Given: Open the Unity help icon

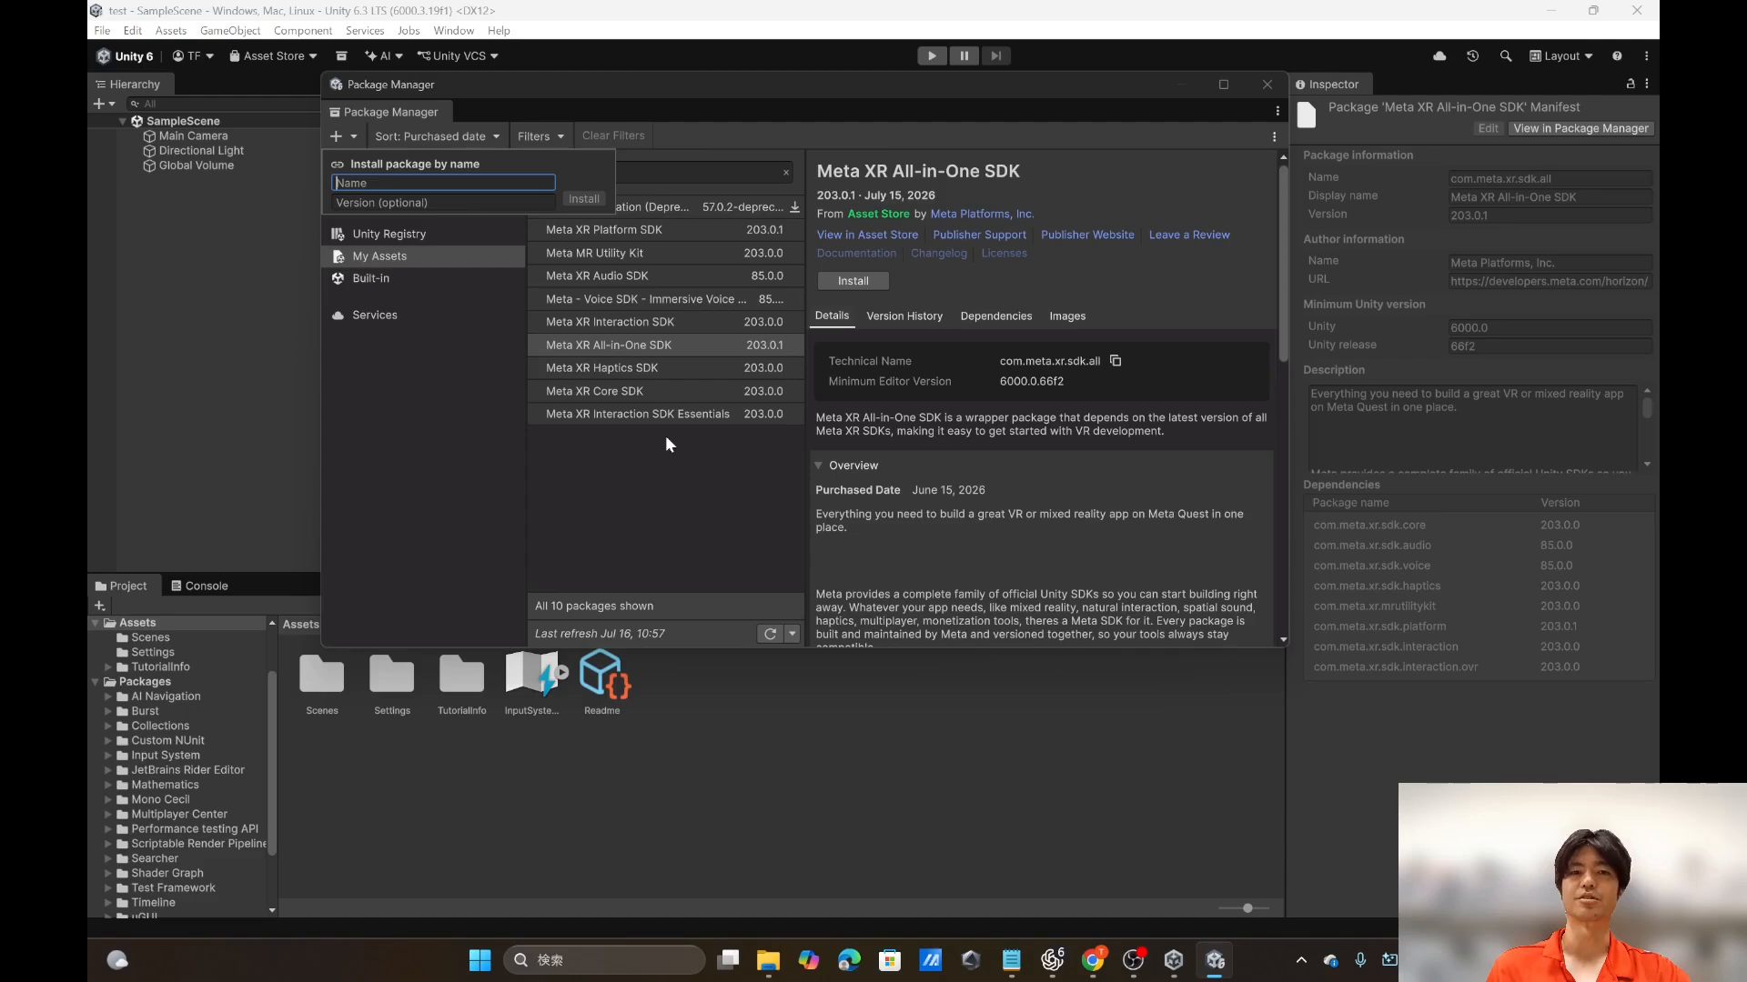Looking at the screenshot, I should point(1617,56).
